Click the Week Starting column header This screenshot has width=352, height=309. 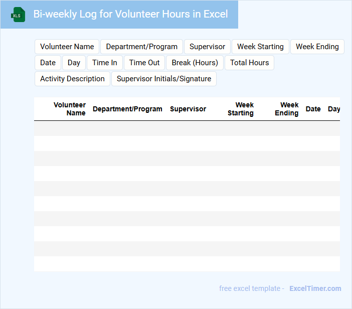241,109
